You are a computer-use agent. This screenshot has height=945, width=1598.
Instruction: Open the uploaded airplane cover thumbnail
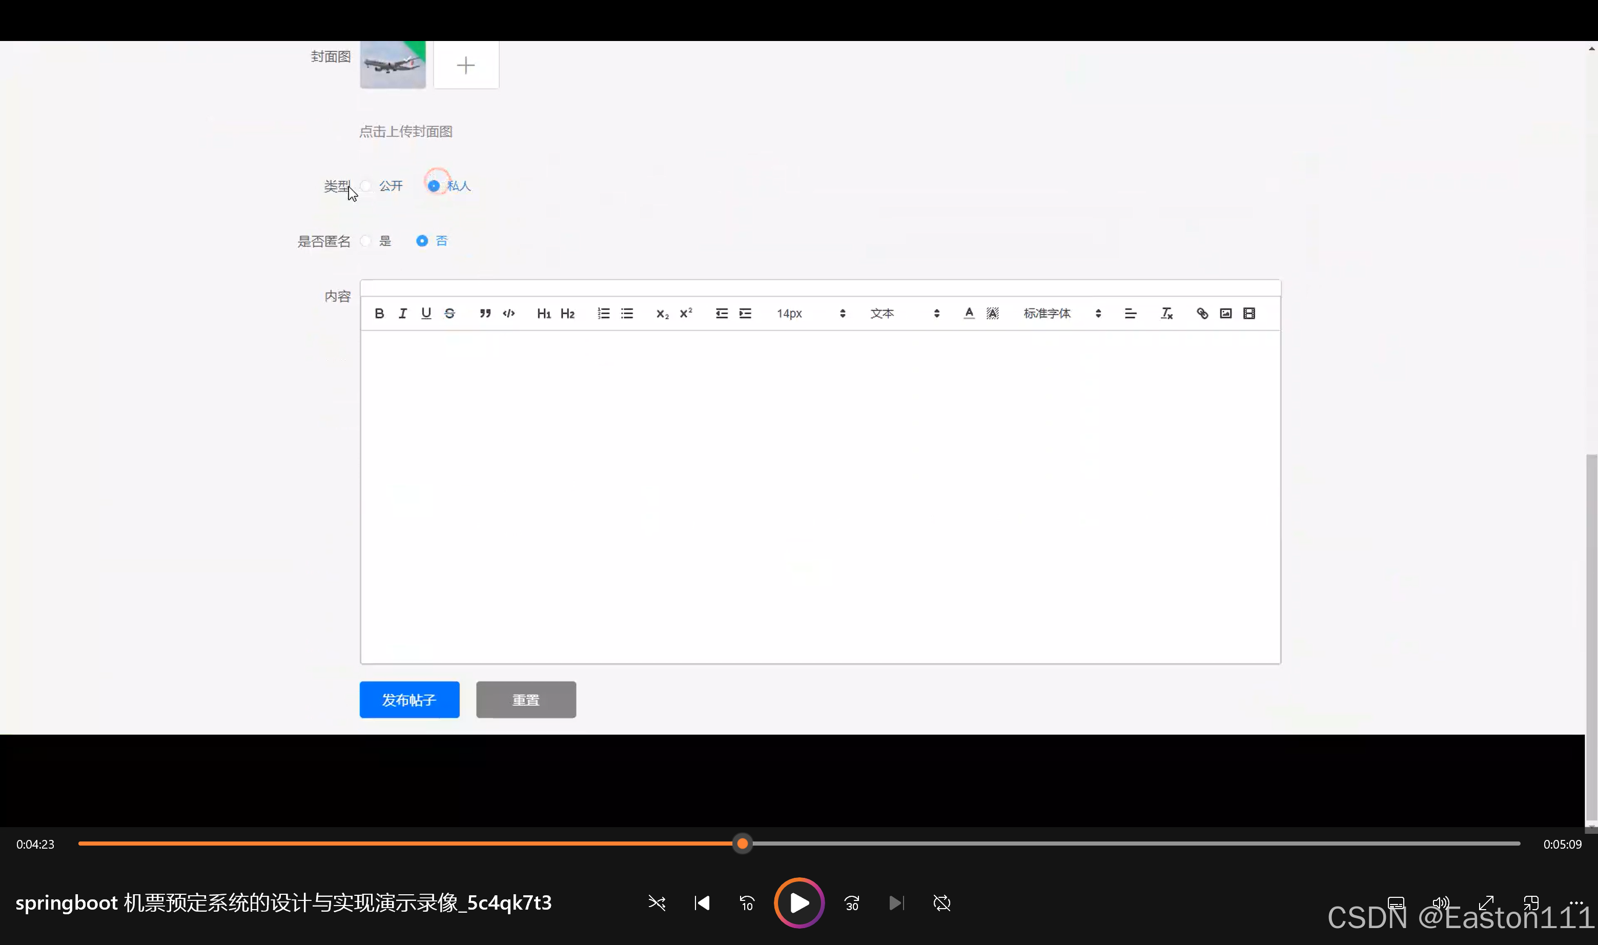coord(393,65)
